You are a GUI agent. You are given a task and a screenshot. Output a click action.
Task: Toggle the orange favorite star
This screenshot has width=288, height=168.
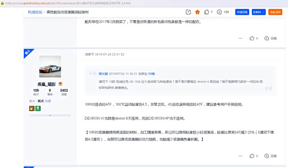[x=197, y=12]
